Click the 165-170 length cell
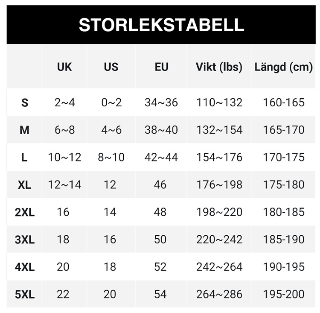This screenshot has width=320, height=313. (x=284, y=130)
